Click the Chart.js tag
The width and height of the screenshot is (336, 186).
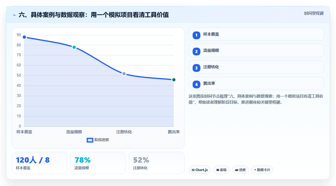[200, 170]
